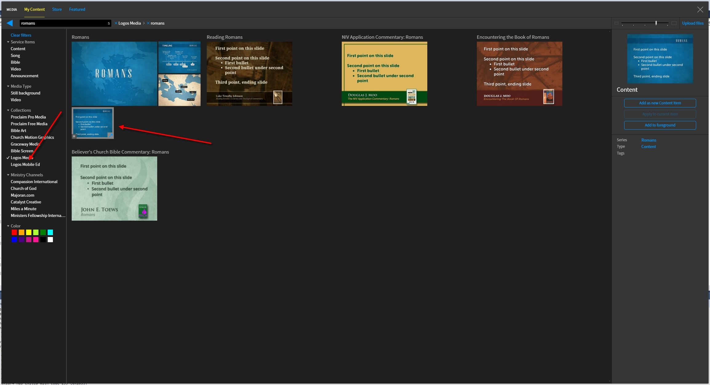Enable the Proclaim Pro Media filter

click(28, 117)
